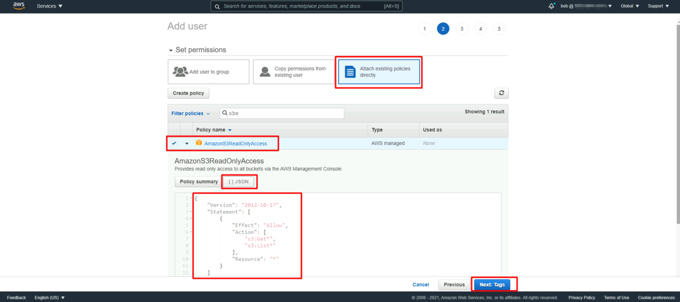
Task: Open the bob account menu
Action: pos(586,6)
